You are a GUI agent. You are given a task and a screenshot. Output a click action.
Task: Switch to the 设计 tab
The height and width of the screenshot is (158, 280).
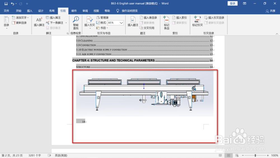41,11
